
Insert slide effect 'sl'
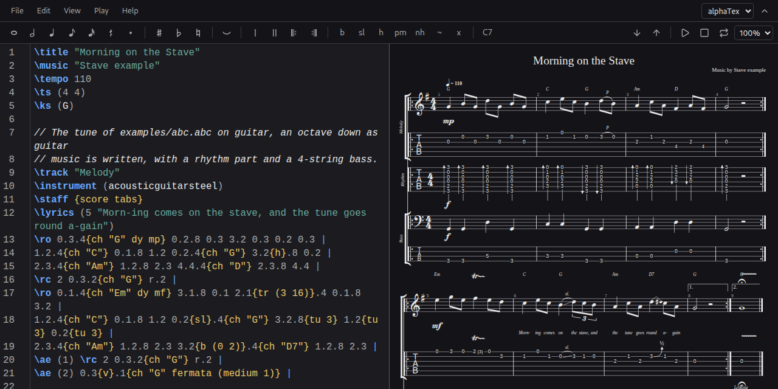coord(362,33)
